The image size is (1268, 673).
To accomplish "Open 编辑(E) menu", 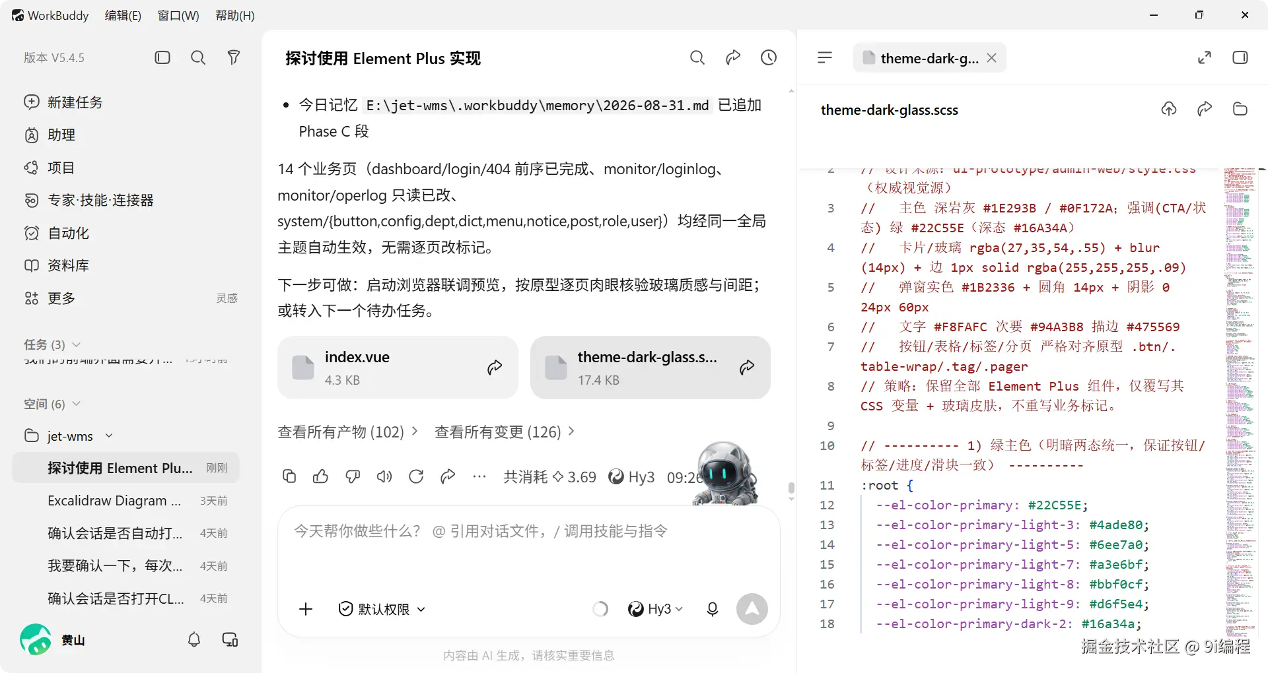I will 123,15.
